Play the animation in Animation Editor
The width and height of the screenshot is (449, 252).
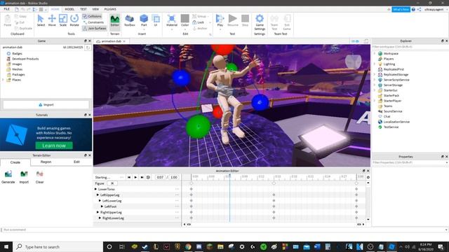(x=135, y=177)
